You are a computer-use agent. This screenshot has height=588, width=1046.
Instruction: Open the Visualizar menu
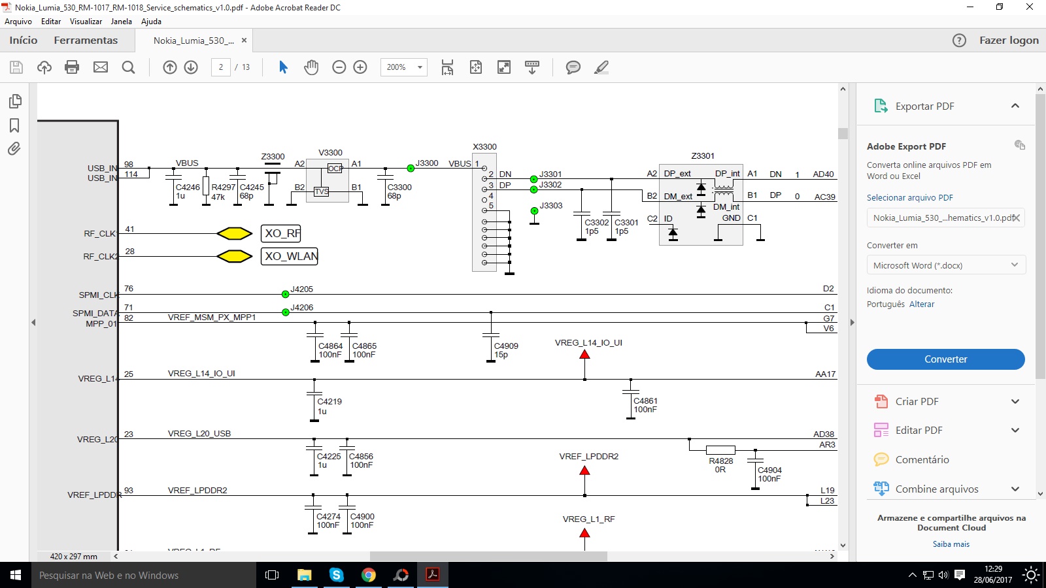(86, 22)
